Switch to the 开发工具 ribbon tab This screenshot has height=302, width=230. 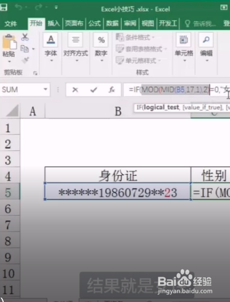click(x=168, y=23)
